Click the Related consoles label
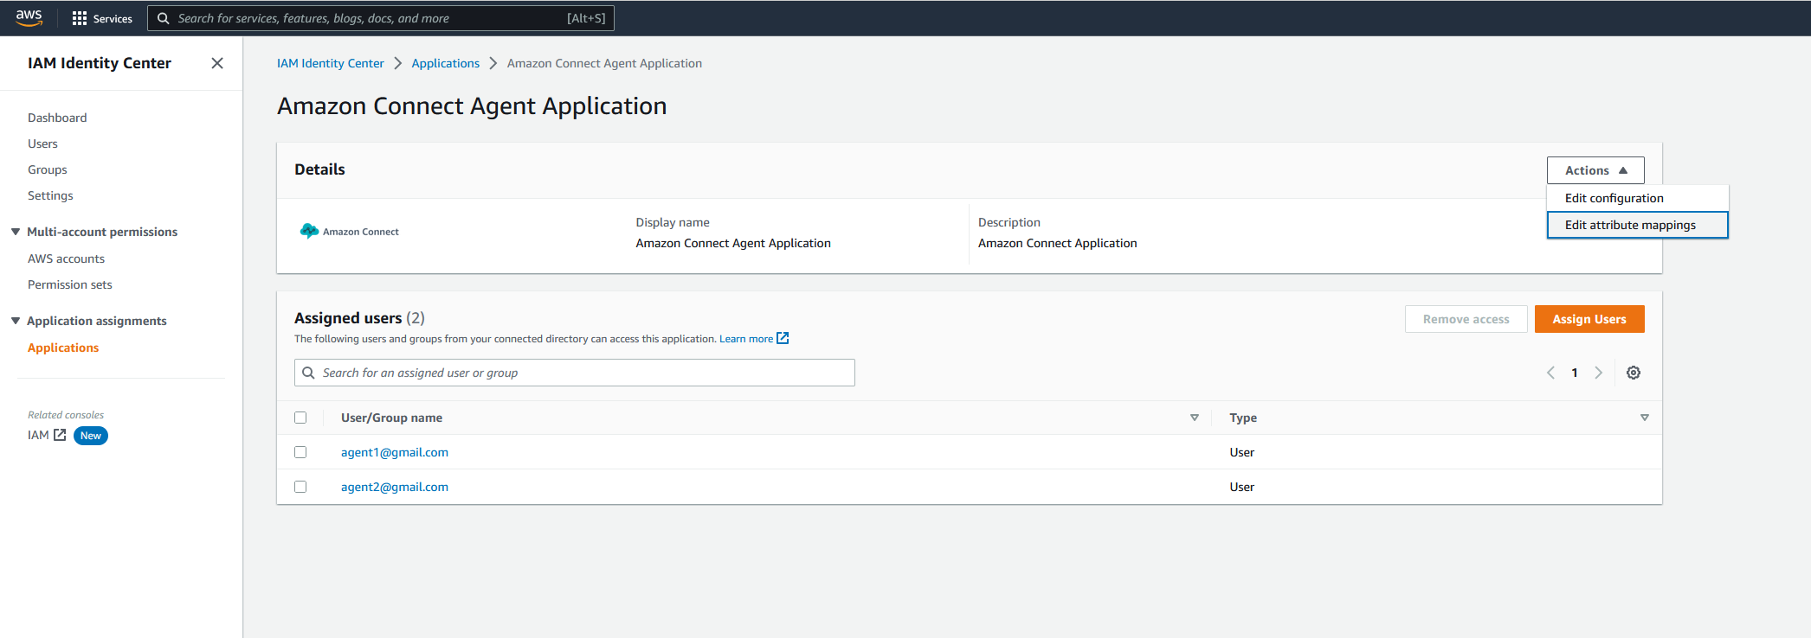The image size is (1811, 638). 66,415
